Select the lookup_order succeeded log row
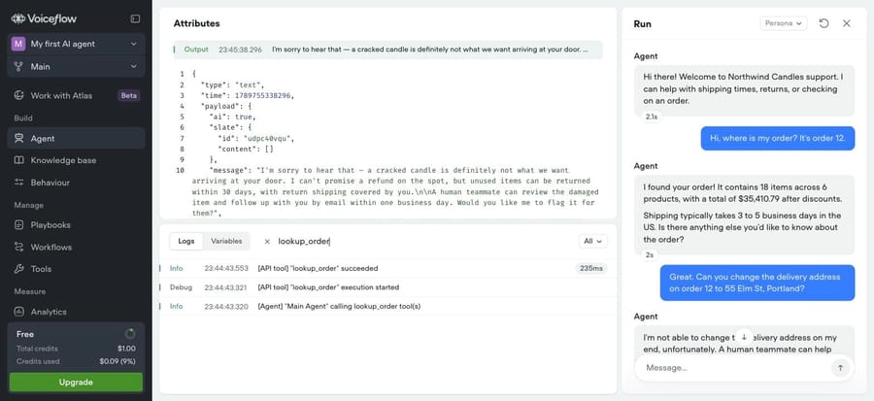 (387, 268)
